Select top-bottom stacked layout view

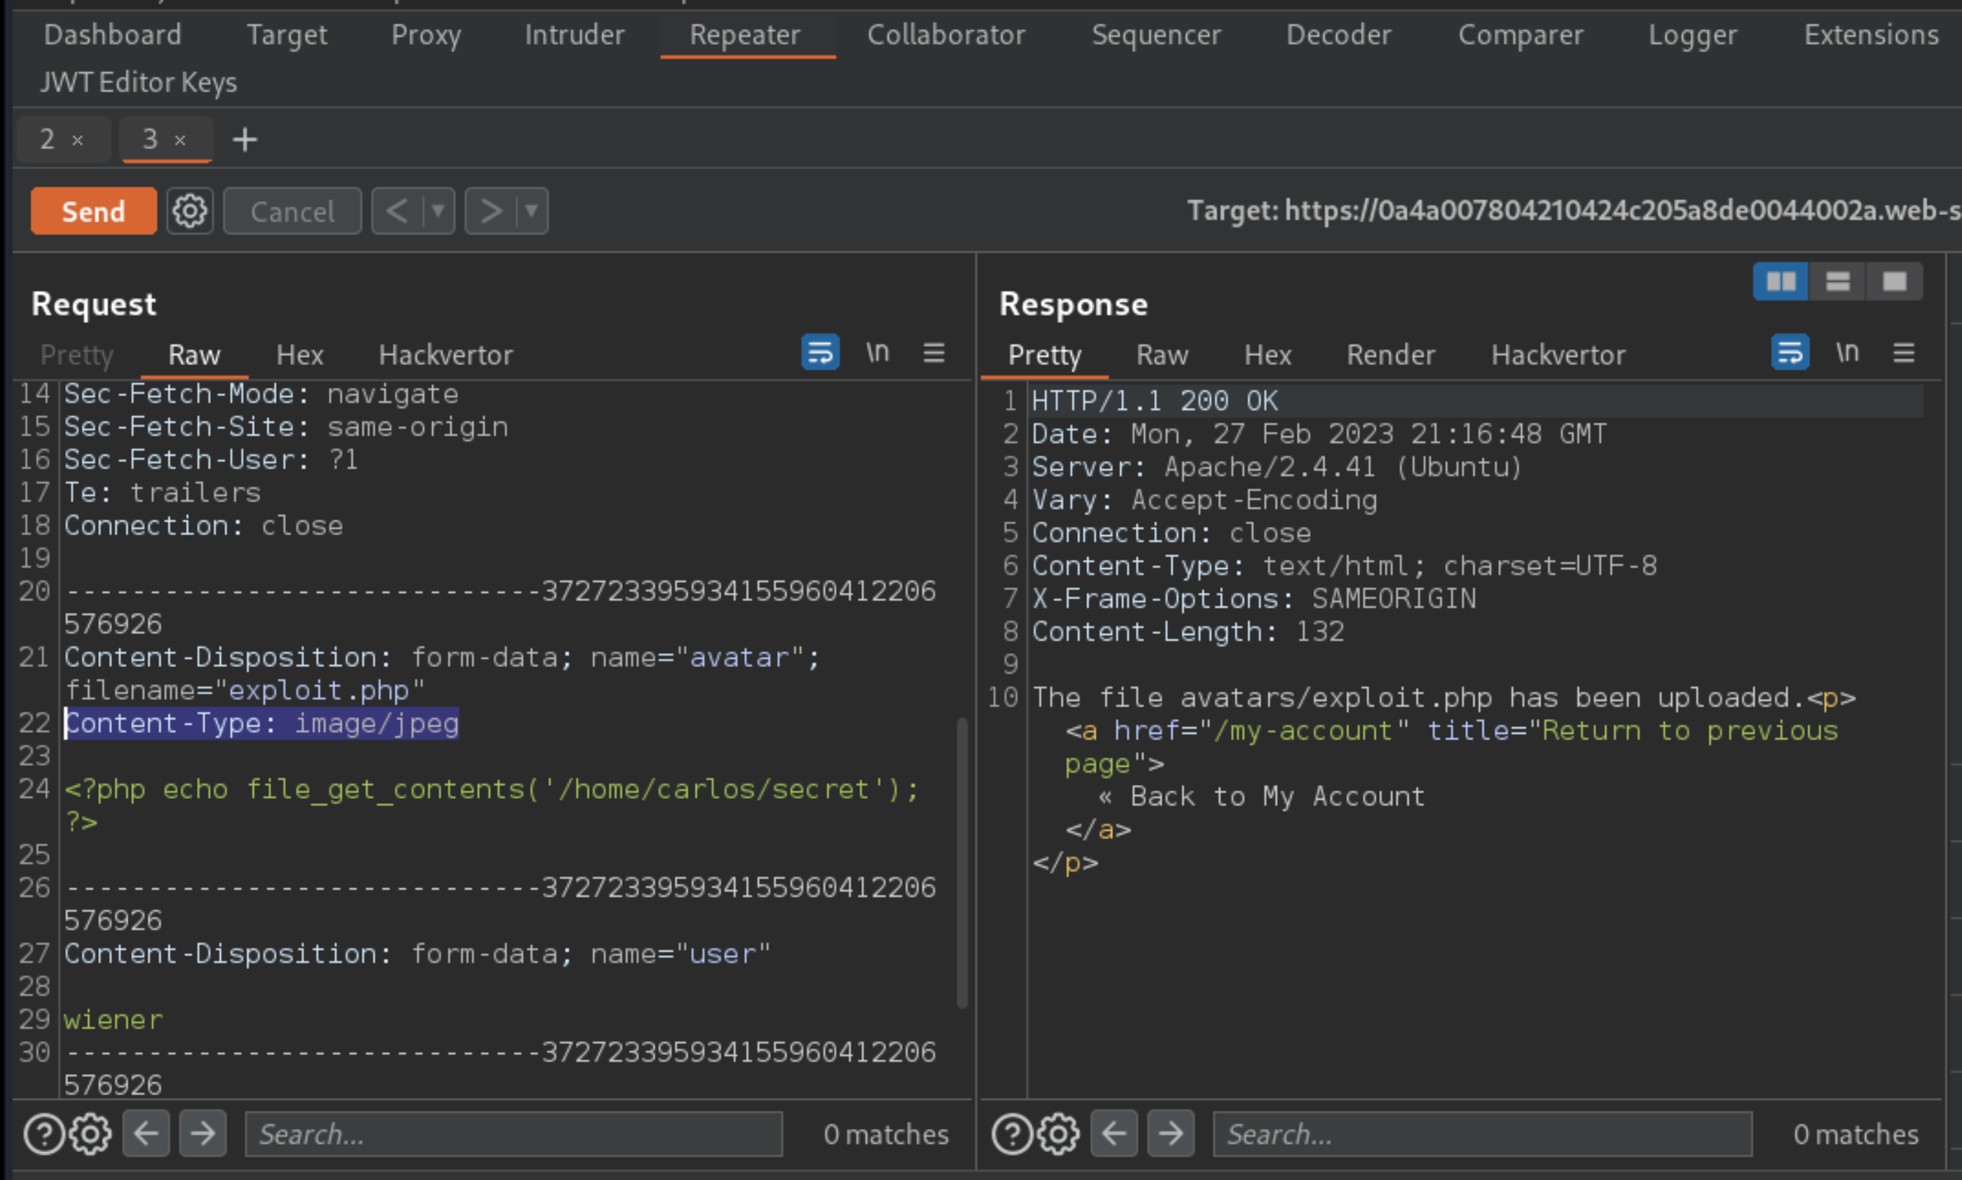pos(1837,282)
